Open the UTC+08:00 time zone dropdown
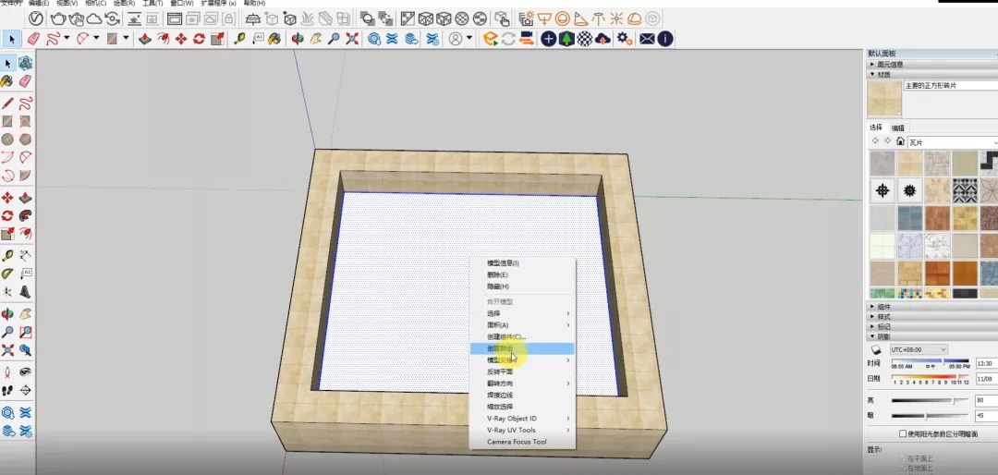The image size is (998, 475). click(x=919, y=349)
